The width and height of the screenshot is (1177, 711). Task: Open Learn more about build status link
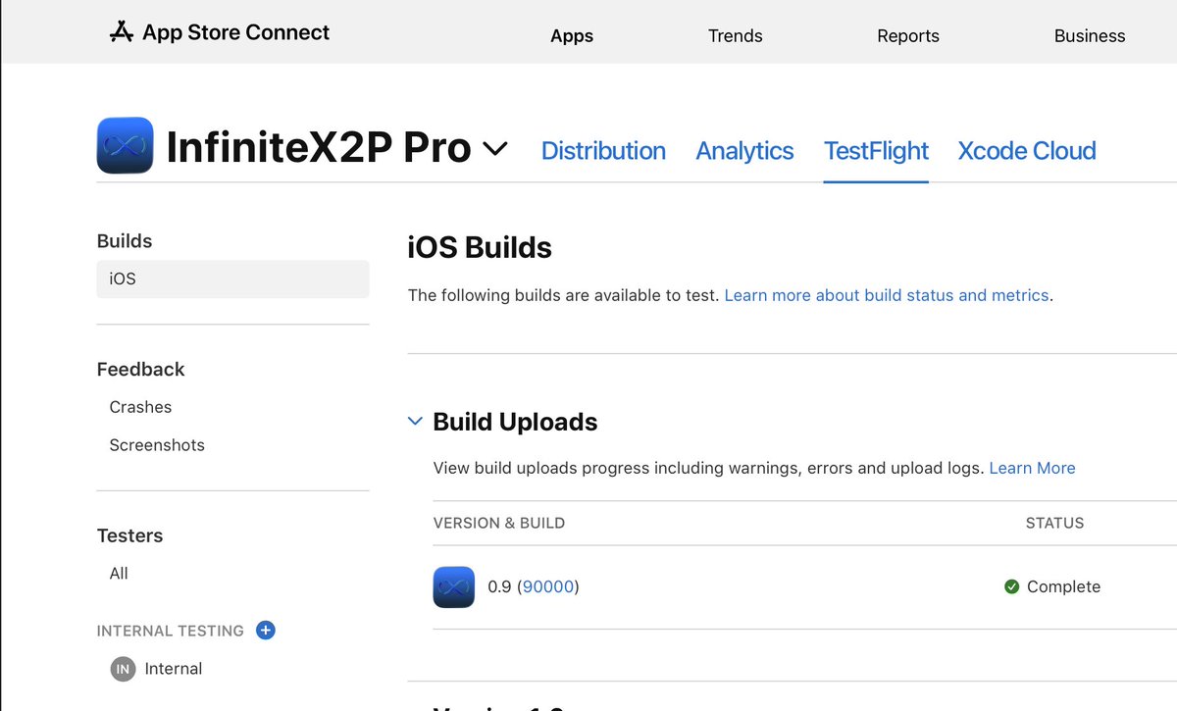click(x=887, y=295)
